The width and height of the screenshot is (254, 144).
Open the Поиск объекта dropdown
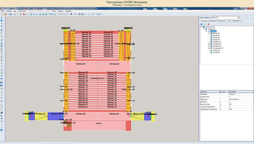coord(238,17)
